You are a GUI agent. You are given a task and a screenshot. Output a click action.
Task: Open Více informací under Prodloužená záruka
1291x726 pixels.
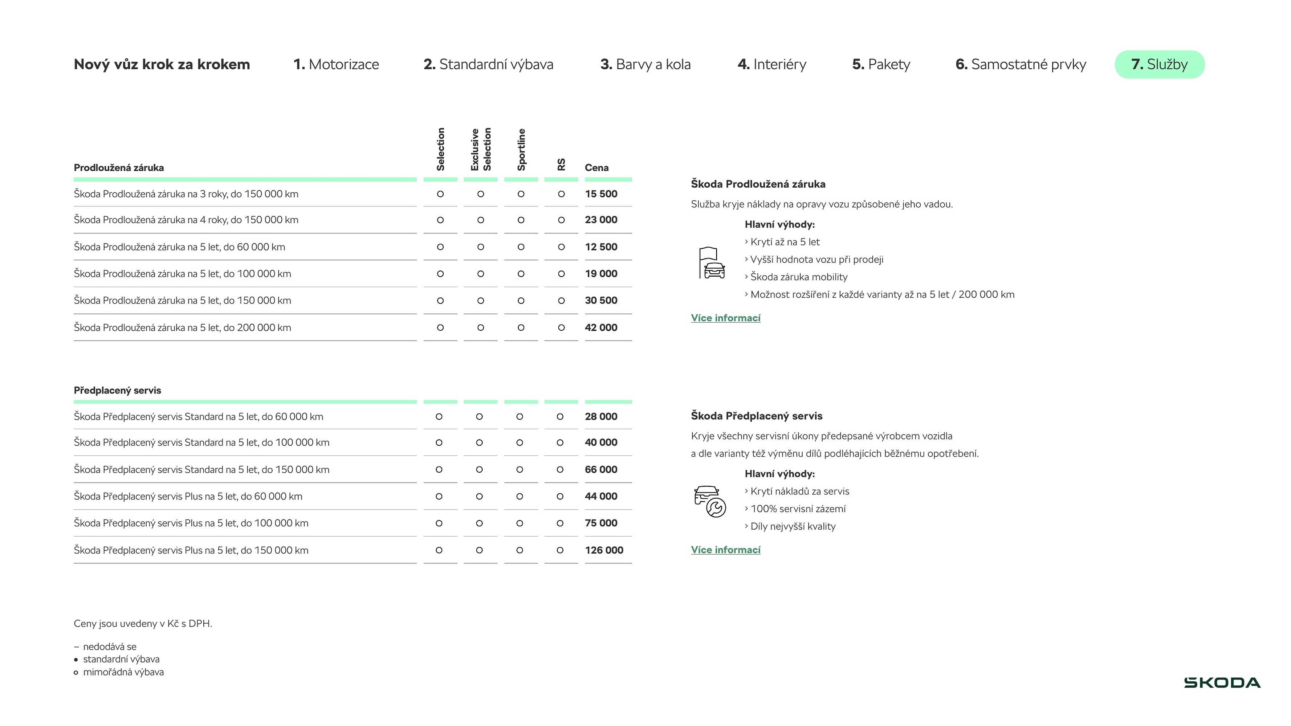point(725,318)
